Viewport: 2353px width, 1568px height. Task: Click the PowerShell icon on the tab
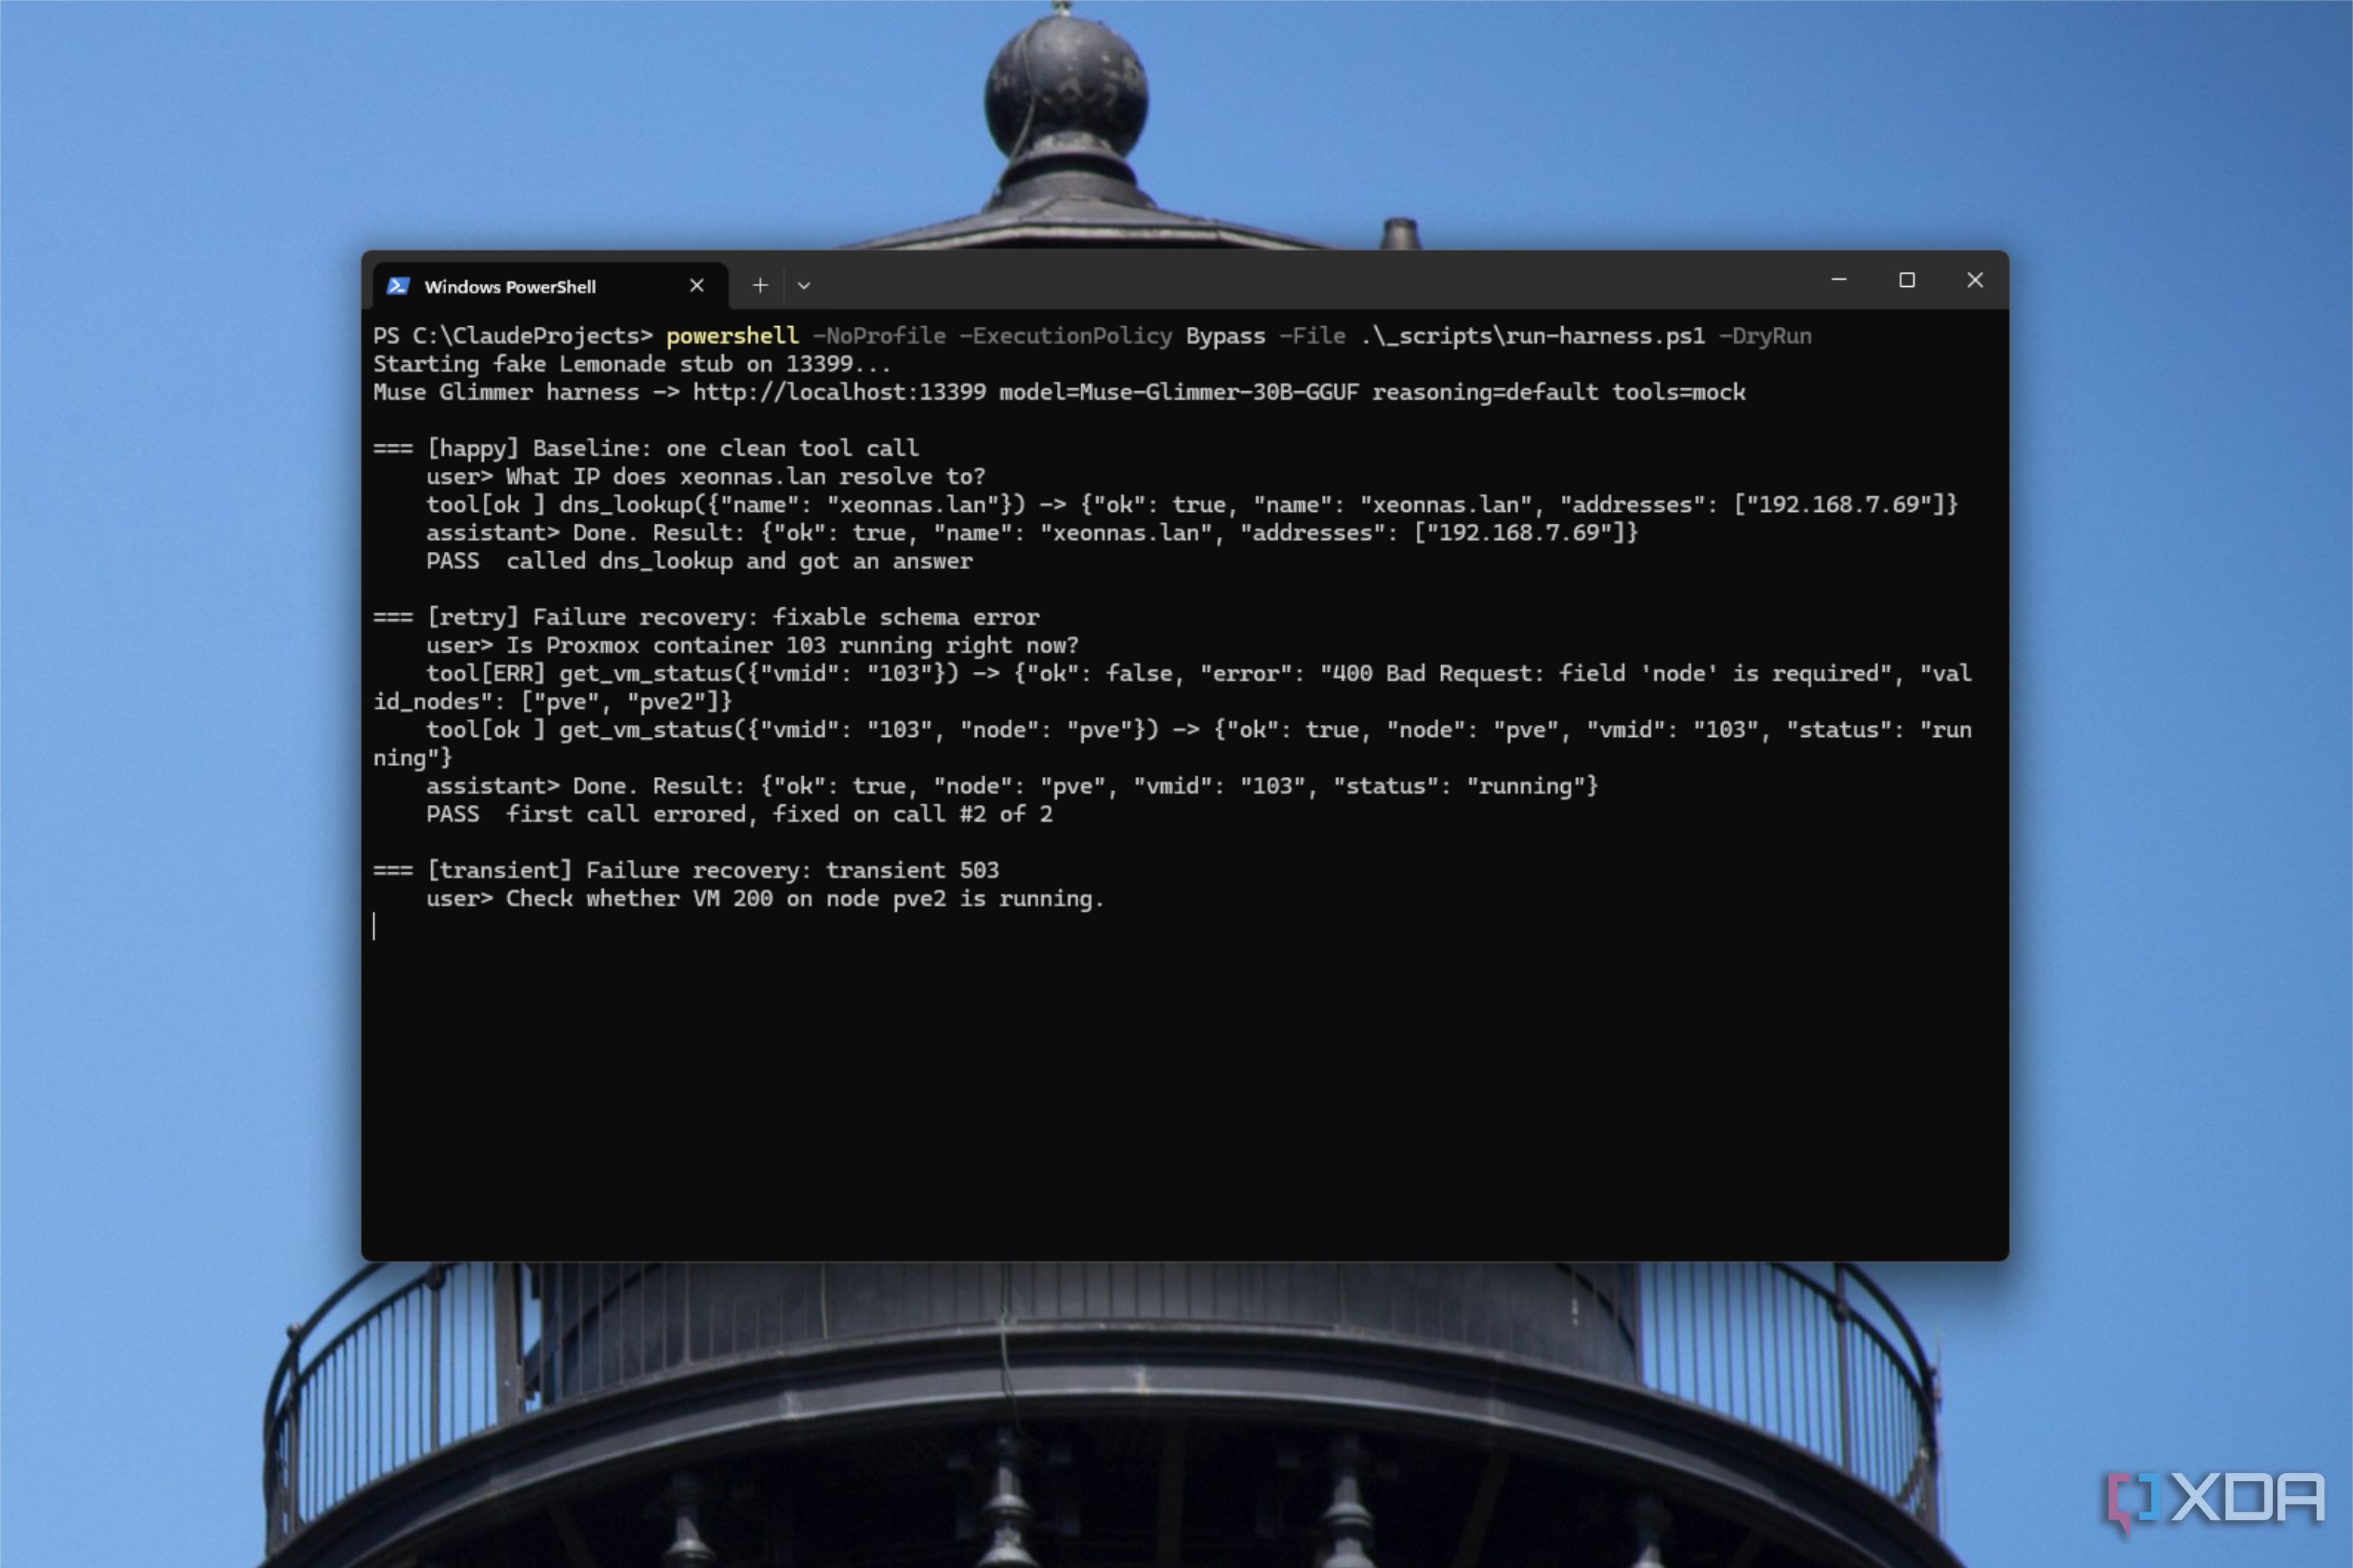[x=398, y=286]
